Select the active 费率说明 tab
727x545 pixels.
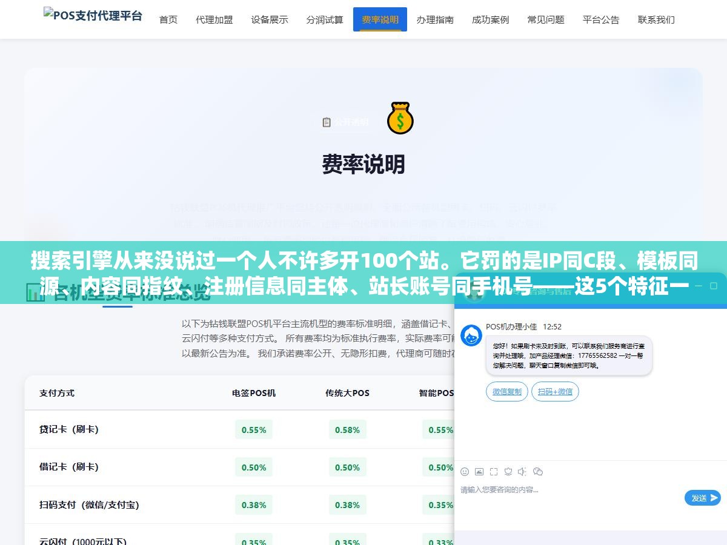point(380,19)
